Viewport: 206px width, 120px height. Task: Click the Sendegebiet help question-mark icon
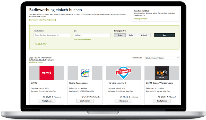coord(125,31)
